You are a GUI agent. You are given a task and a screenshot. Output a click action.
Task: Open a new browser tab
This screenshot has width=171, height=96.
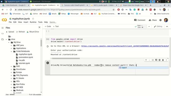[150, 5]
